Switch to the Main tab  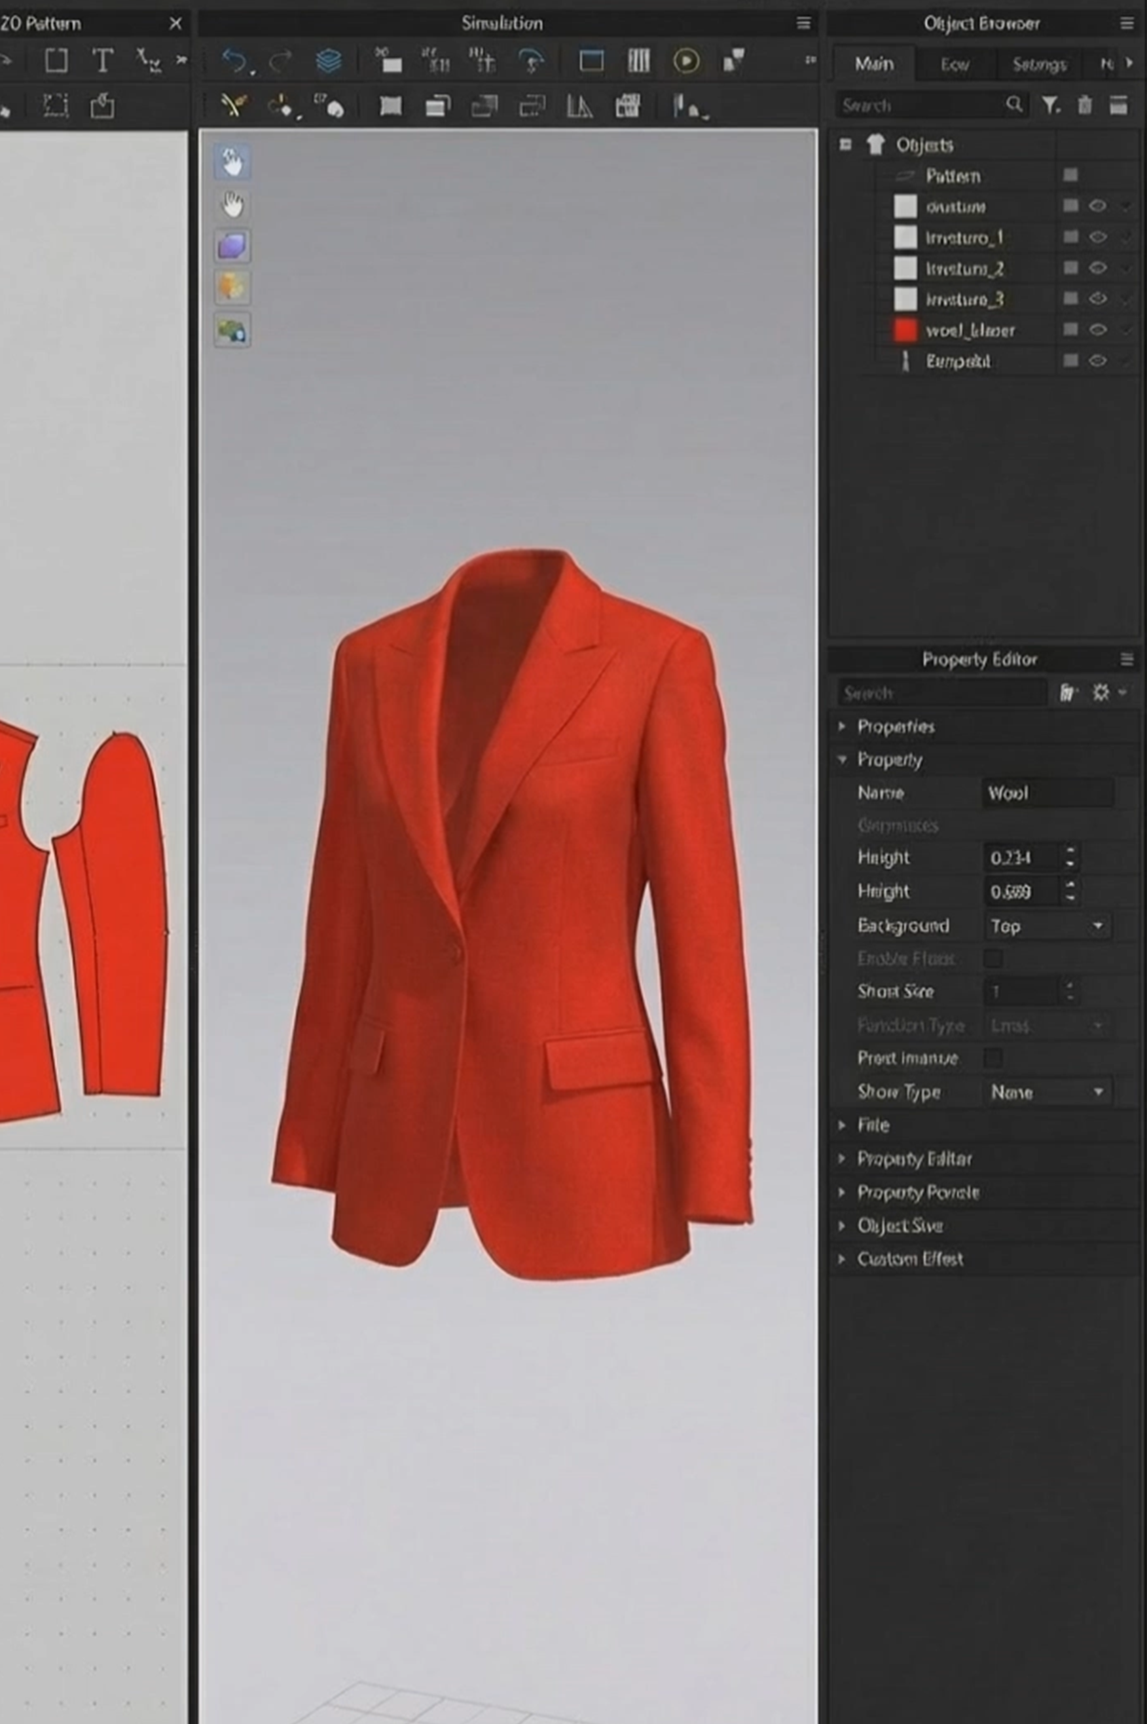(873, 64)
